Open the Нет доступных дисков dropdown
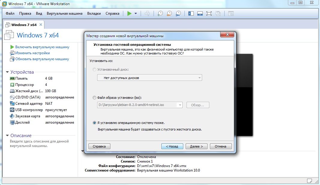This screenshot has height=185, width=320. [x=150, y=78]
